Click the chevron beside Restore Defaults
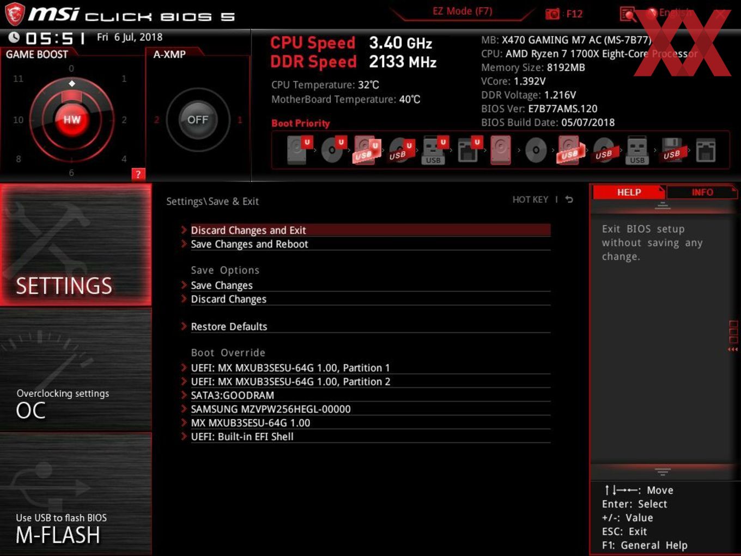The image size is (741, 556). click(184, 326)
